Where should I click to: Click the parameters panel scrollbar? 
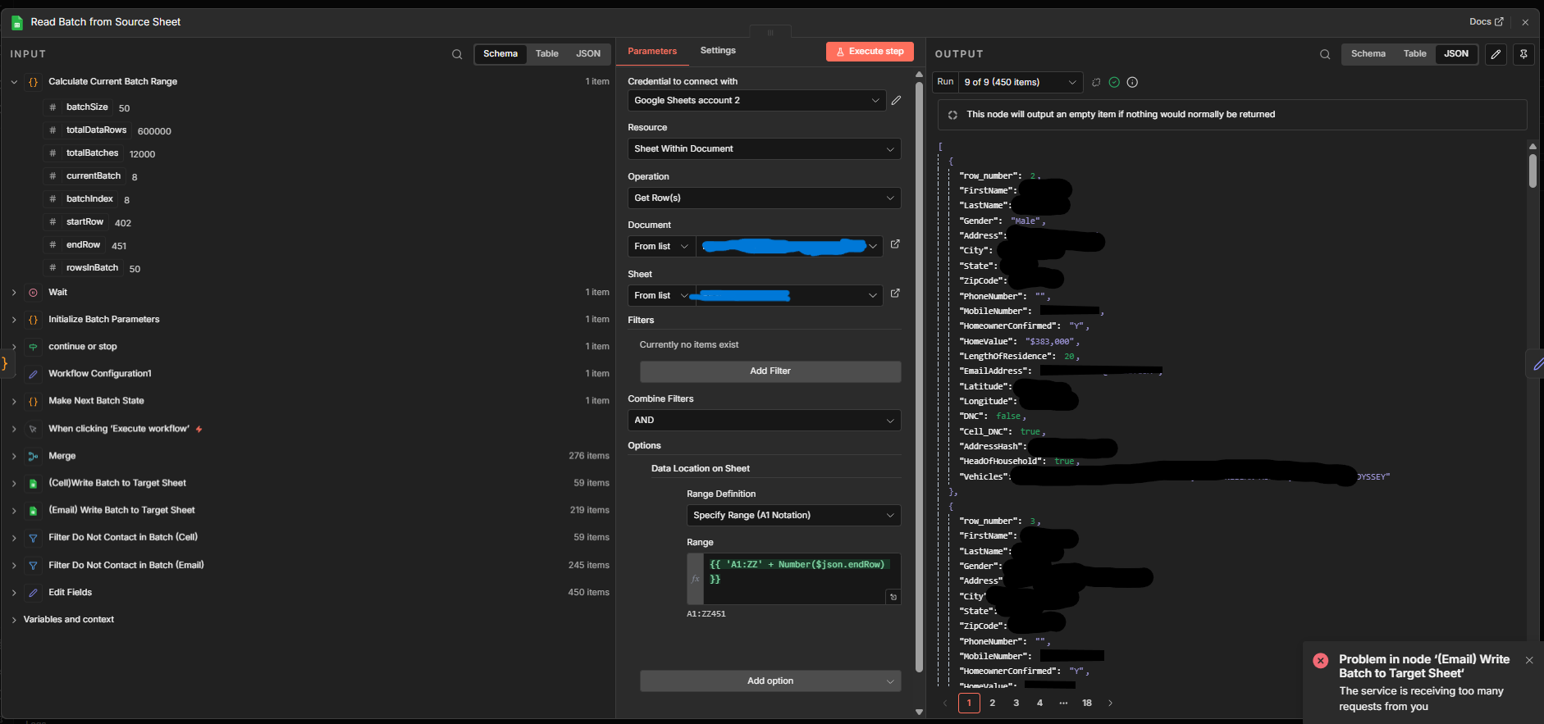(x=919, y=377)
